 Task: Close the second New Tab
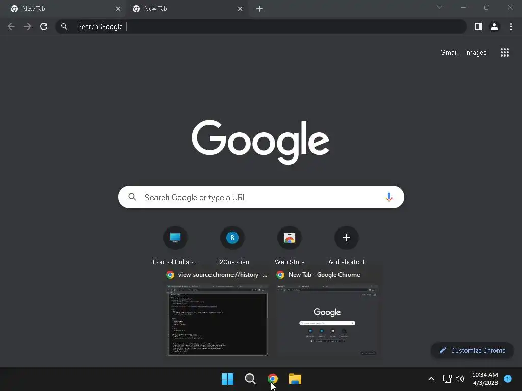tap(240, 9)
